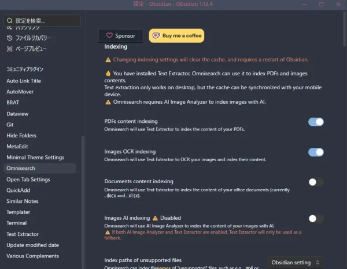Screen dimensions: 347x269
Task: Click the File Recovery clock icon
Action: pyautogui.click(x=9, y=38)
